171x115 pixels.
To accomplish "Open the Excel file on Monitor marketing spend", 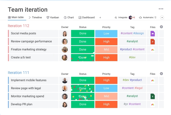I will (153, 96).
